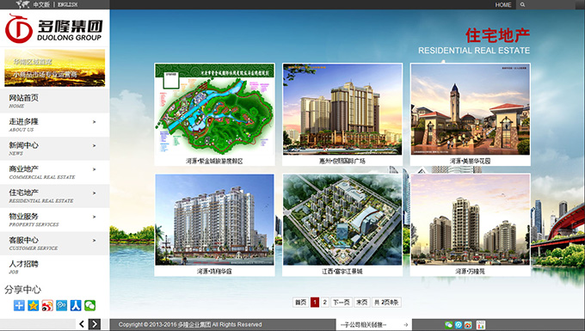The height and width of the screenshot is (331, 585).
Task: Share to Tencent Weibo in sidebar
Action: coord(62,305)
